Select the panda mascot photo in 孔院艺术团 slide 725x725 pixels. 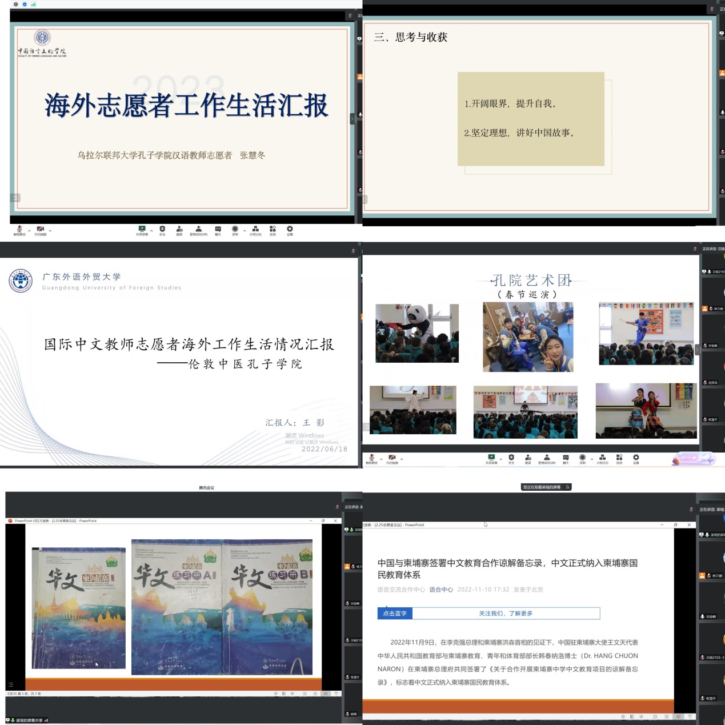[417, 333]
